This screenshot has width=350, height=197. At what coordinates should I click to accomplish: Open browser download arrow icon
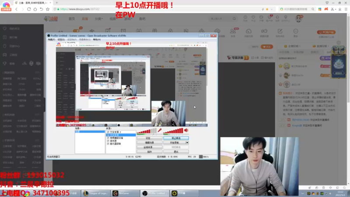click(x=340, y=9)
